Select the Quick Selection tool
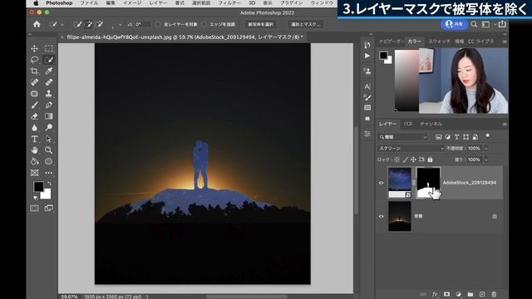Screen dimensions: 532x299 click(49, 60)
